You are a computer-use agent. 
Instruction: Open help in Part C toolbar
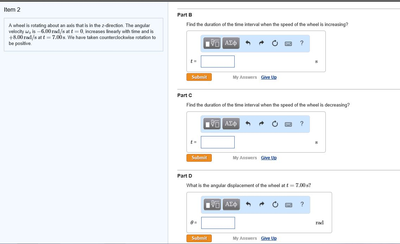coord(302,123)
